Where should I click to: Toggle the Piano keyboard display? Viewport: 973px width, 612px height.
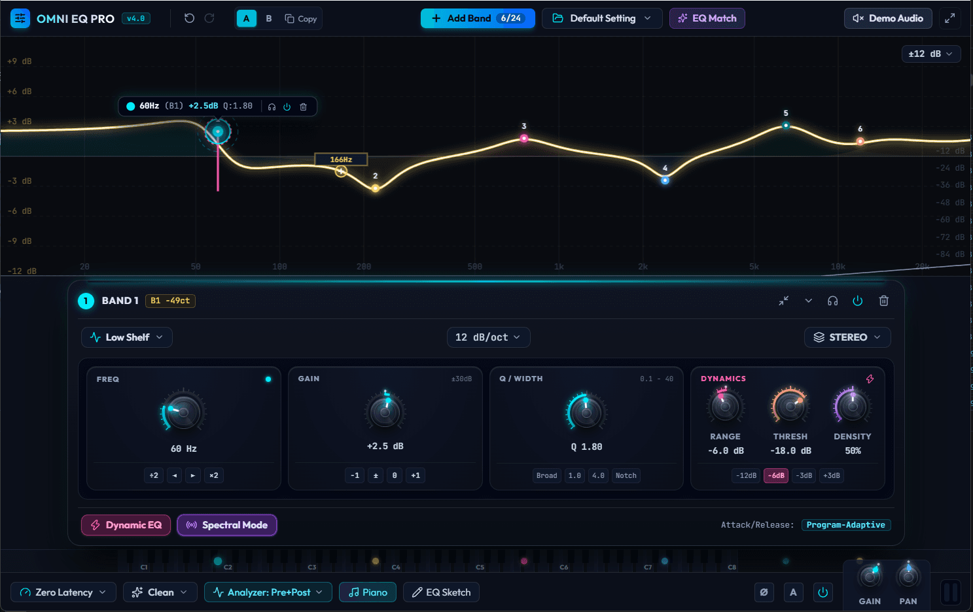click(368, 592)
